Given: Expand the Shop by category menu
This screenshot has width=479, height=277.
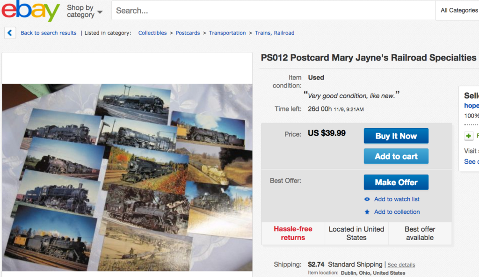Looking at the screenshot, I should pos(84,11).
